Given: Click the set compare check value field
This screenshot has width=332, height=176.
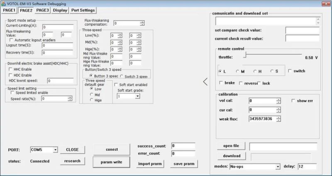Looking at the screenshot, I should click(x=303, y=30).
